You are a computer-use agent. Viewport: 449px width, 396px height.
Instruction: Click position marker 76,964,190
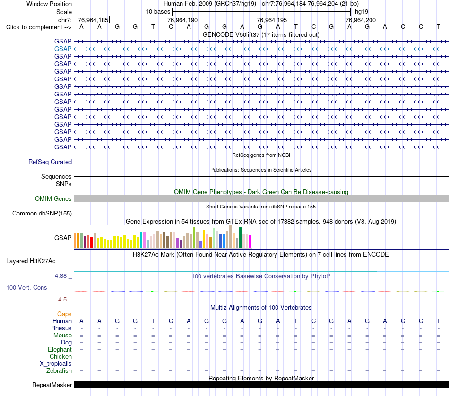pyautogui.click(x=183, y=20)
